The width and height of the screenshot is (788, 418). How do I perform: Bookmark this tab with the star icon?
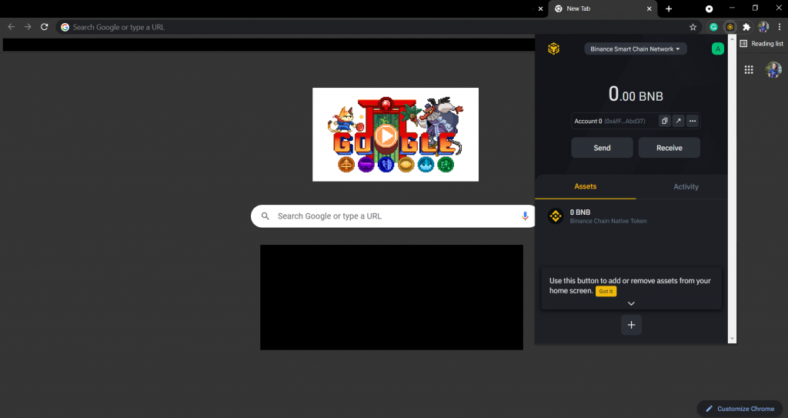(693, 27)
